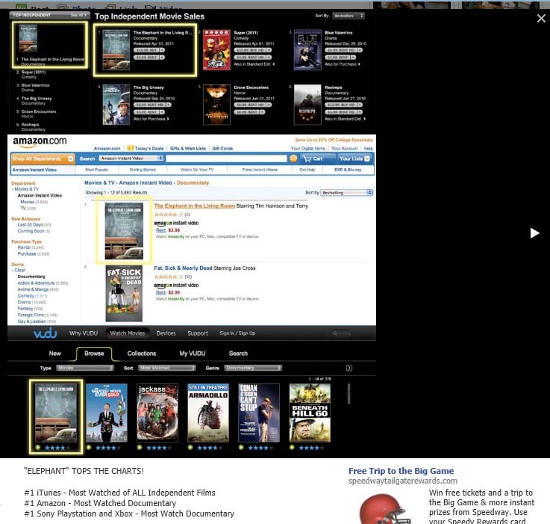Open The Big Uneasy movie poster
Screen dimensions: 550x524
pos(116,105)
